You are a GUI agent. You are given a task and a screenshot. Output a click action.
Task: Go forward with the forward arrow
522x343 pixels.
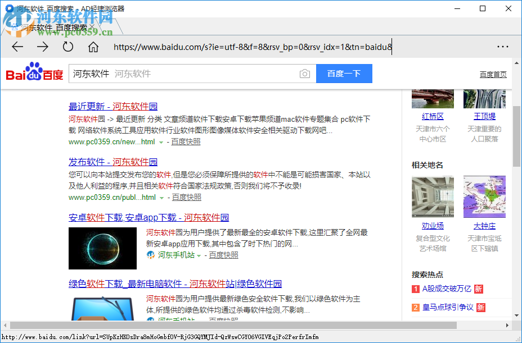point(43,47)
